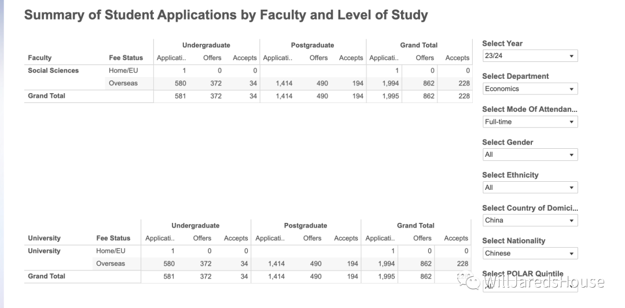Click Grand Total row label in University table

[x=46, y=276]
